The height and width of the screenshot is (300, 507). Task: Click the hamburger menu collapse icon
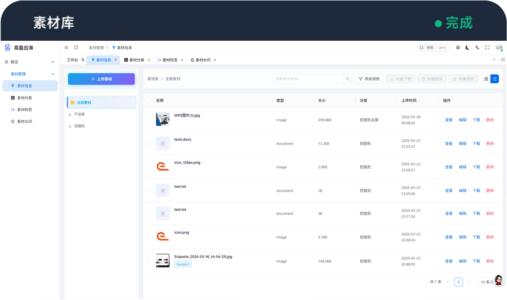(x=66, y=47)
